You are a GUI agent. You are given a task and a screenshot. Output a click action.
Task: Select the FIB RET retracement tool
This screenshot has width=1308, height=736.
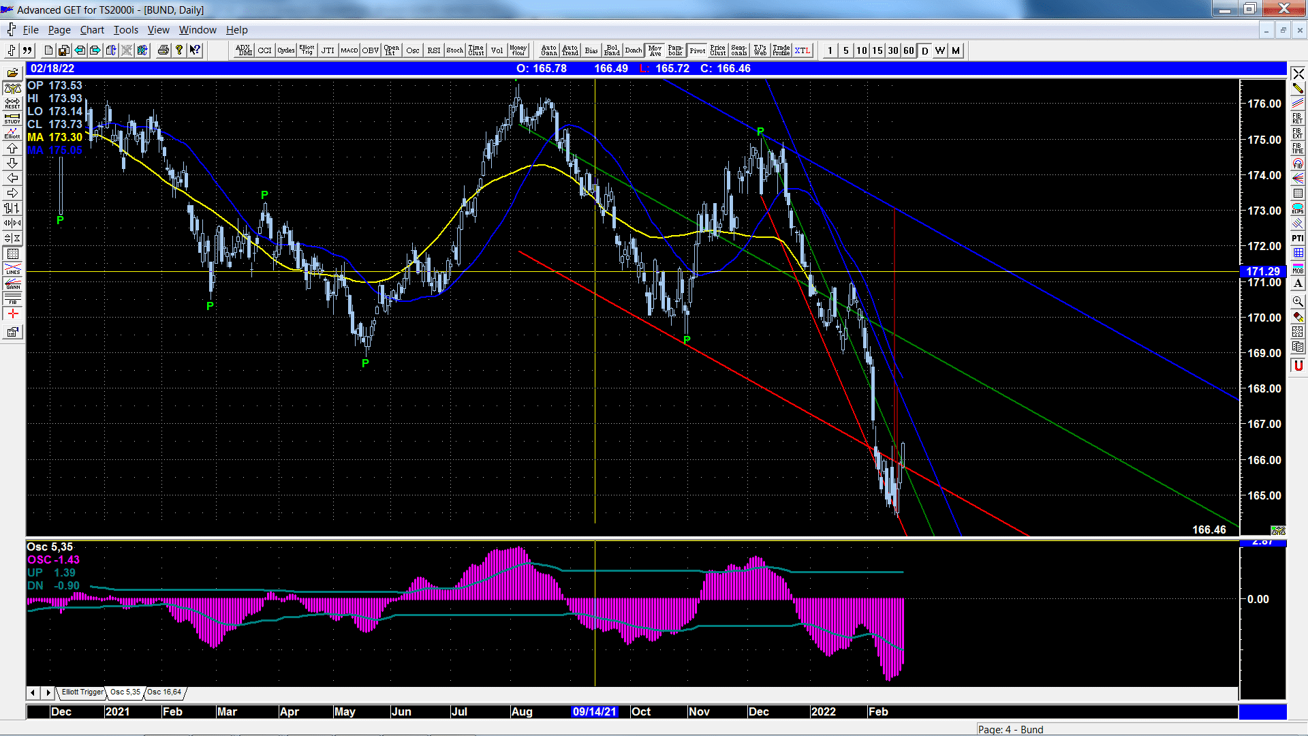(x=1298, y=119)
